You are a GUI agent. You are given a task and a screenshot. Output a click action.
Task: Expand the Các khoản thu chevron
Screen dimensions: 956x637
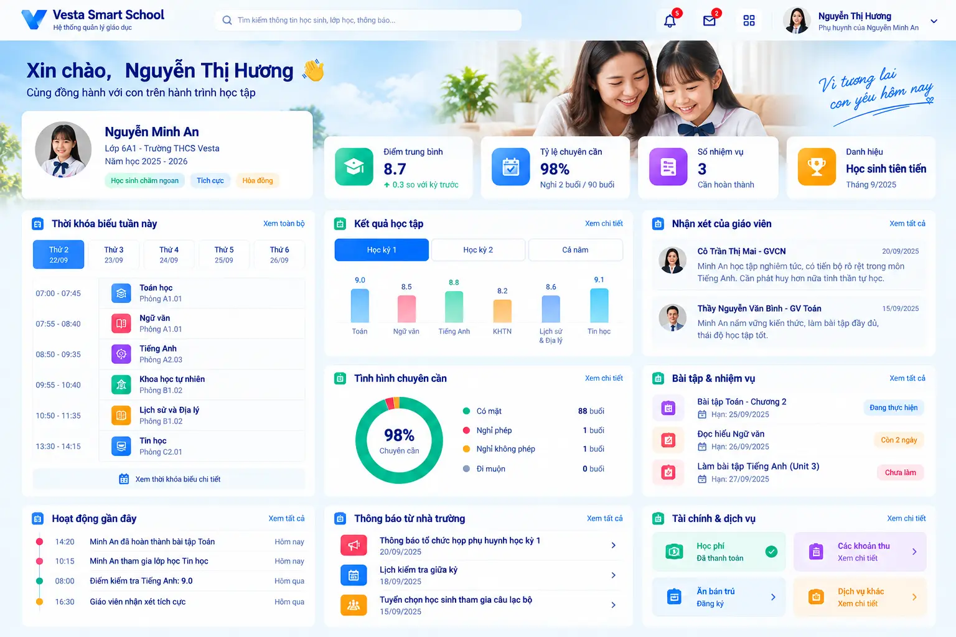pyautogui.click(x=914, y=552)
